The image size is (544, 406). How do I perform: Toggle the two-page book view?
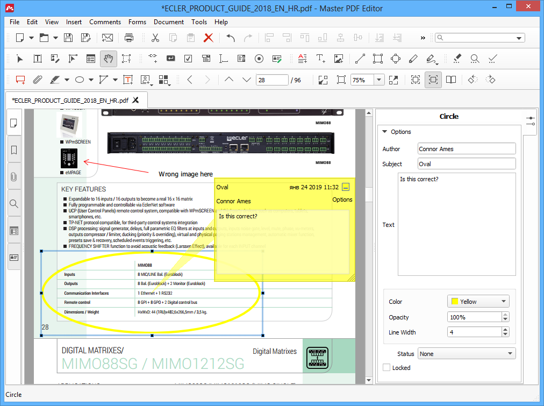click(x=450, y=80)
